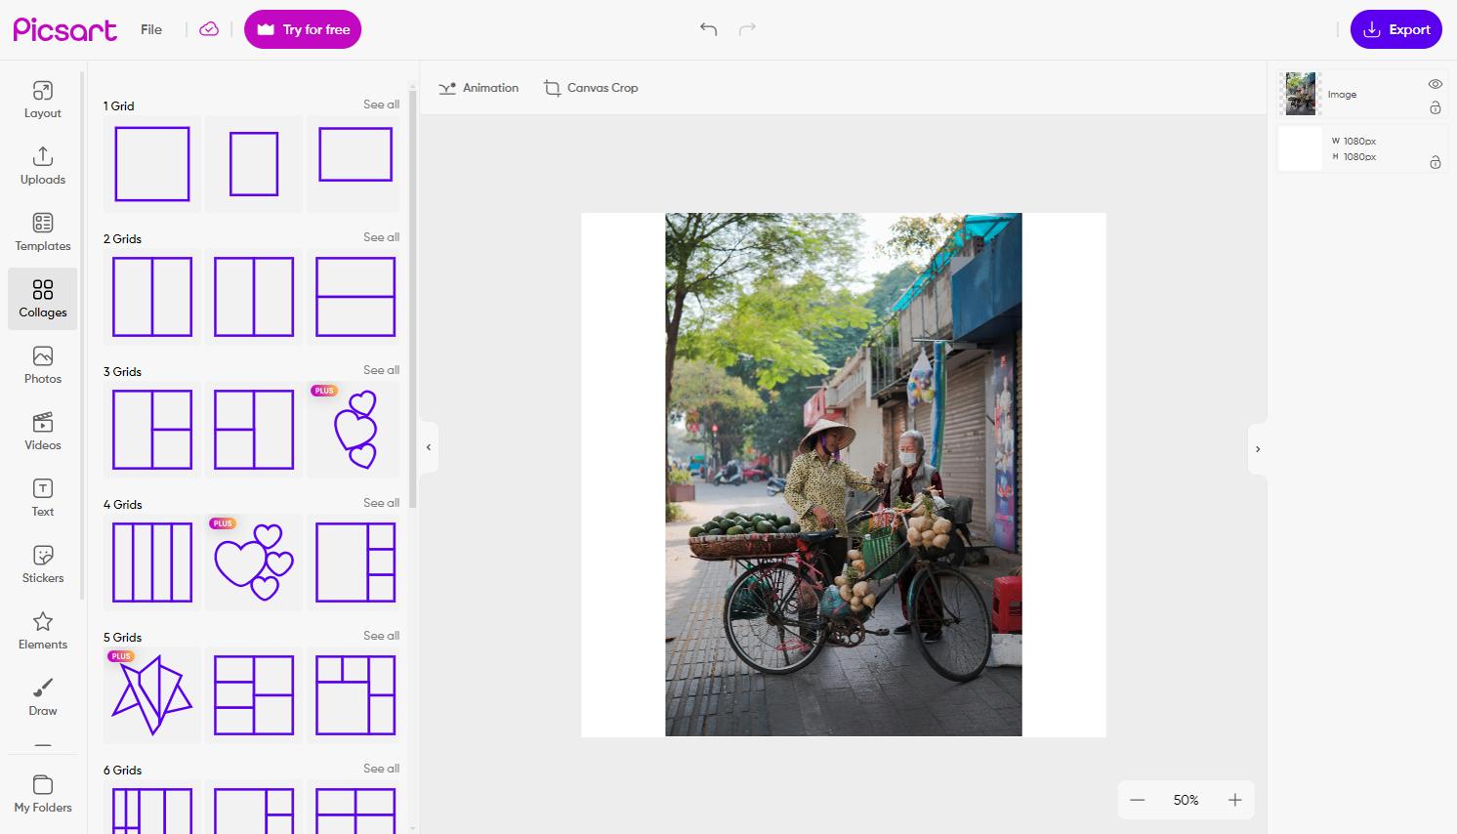Select the Uploads sidebar icon
This screenshot has height=834, width=1457.
point(42,165)
